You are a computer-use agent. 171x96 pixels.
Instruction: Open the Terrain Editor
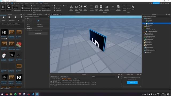click(x=58, y=6)
